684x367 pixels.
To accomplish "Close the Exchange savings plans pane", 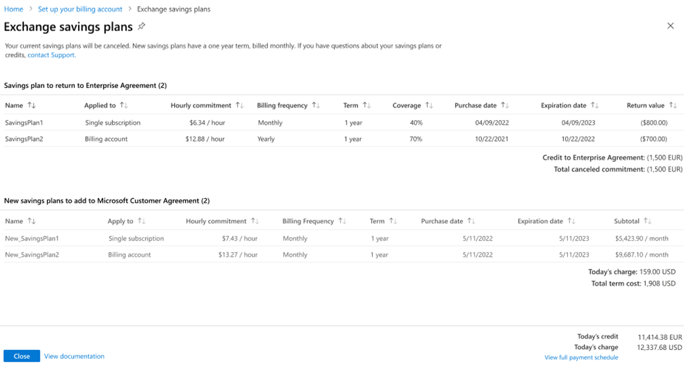I will click(x=670, y=26).
